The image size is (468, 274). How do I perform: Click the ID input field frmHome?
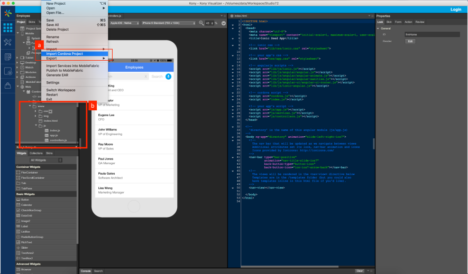[432, 34]
